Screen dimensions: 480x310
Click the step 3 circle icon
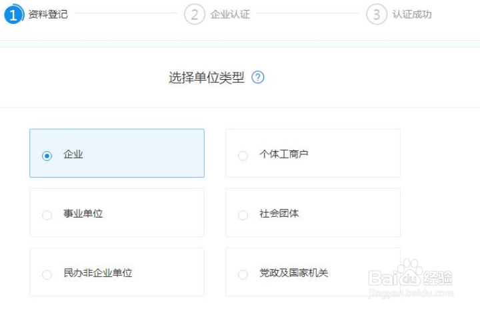[x=377, y=14]
